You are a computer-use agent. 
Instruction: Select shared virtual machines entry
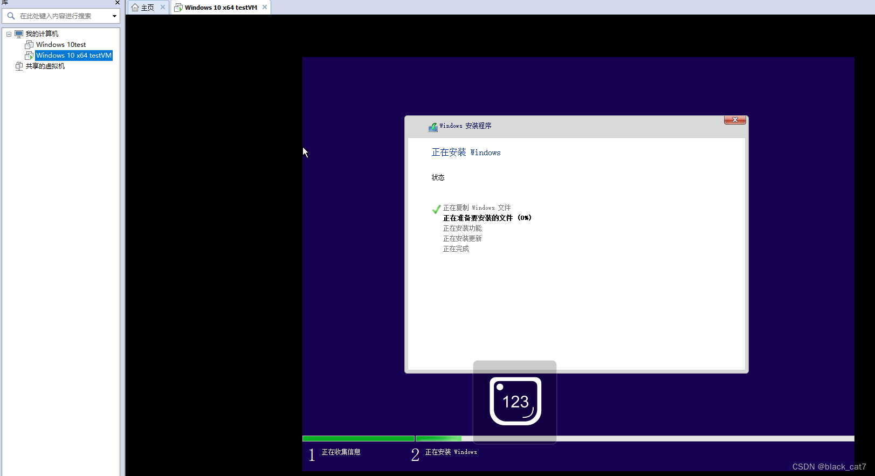point(45,66)
